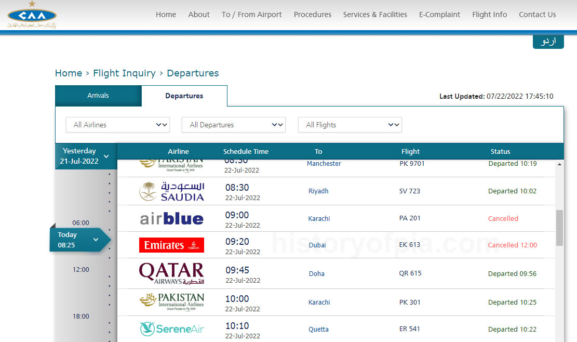Expand the Today 08:25 timeline marker chevron
The width and height of the screenshot is (577, 342).
point(96,240)
